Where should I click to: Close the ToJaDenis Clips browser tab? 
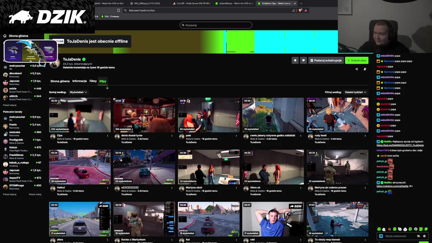[x=295, y=3]
